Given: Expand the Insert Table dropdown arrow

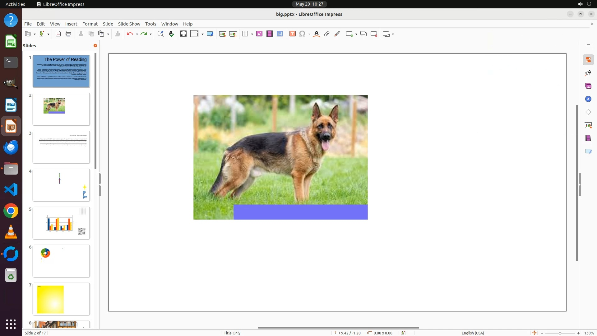Looking at the screenshot, I should pyautogui.click(x=252, y=34).
